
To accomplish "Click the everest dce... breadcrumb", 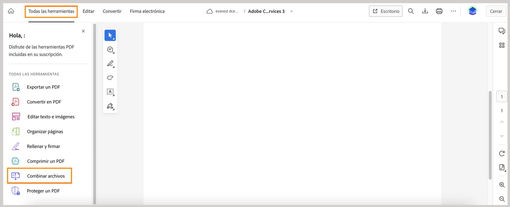I will [227, 11].
